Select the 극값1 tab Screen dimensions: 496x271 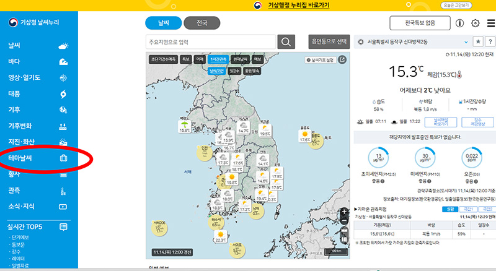coord(469,209)
